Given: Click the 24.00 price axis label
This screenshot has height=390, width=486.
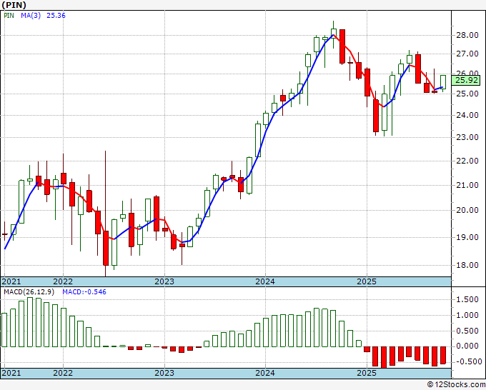Looking at the screenshot, I should pyautogui.click(x=467, y=115).
